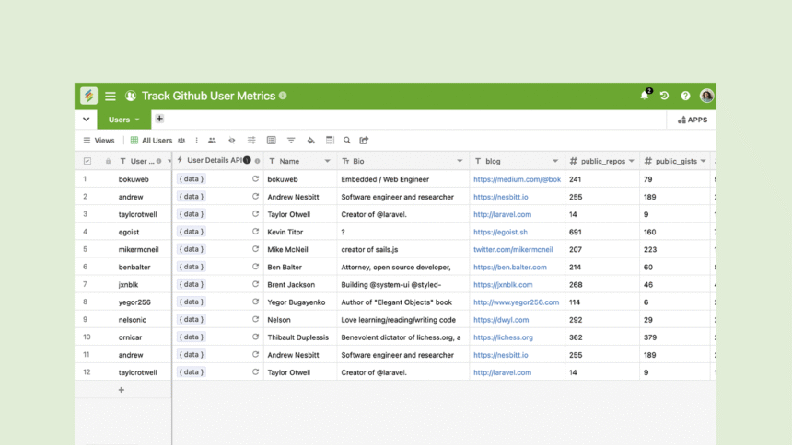The image size is (792, 445).
Task: Expand the tables list chevron
Action: coord(86,120)
